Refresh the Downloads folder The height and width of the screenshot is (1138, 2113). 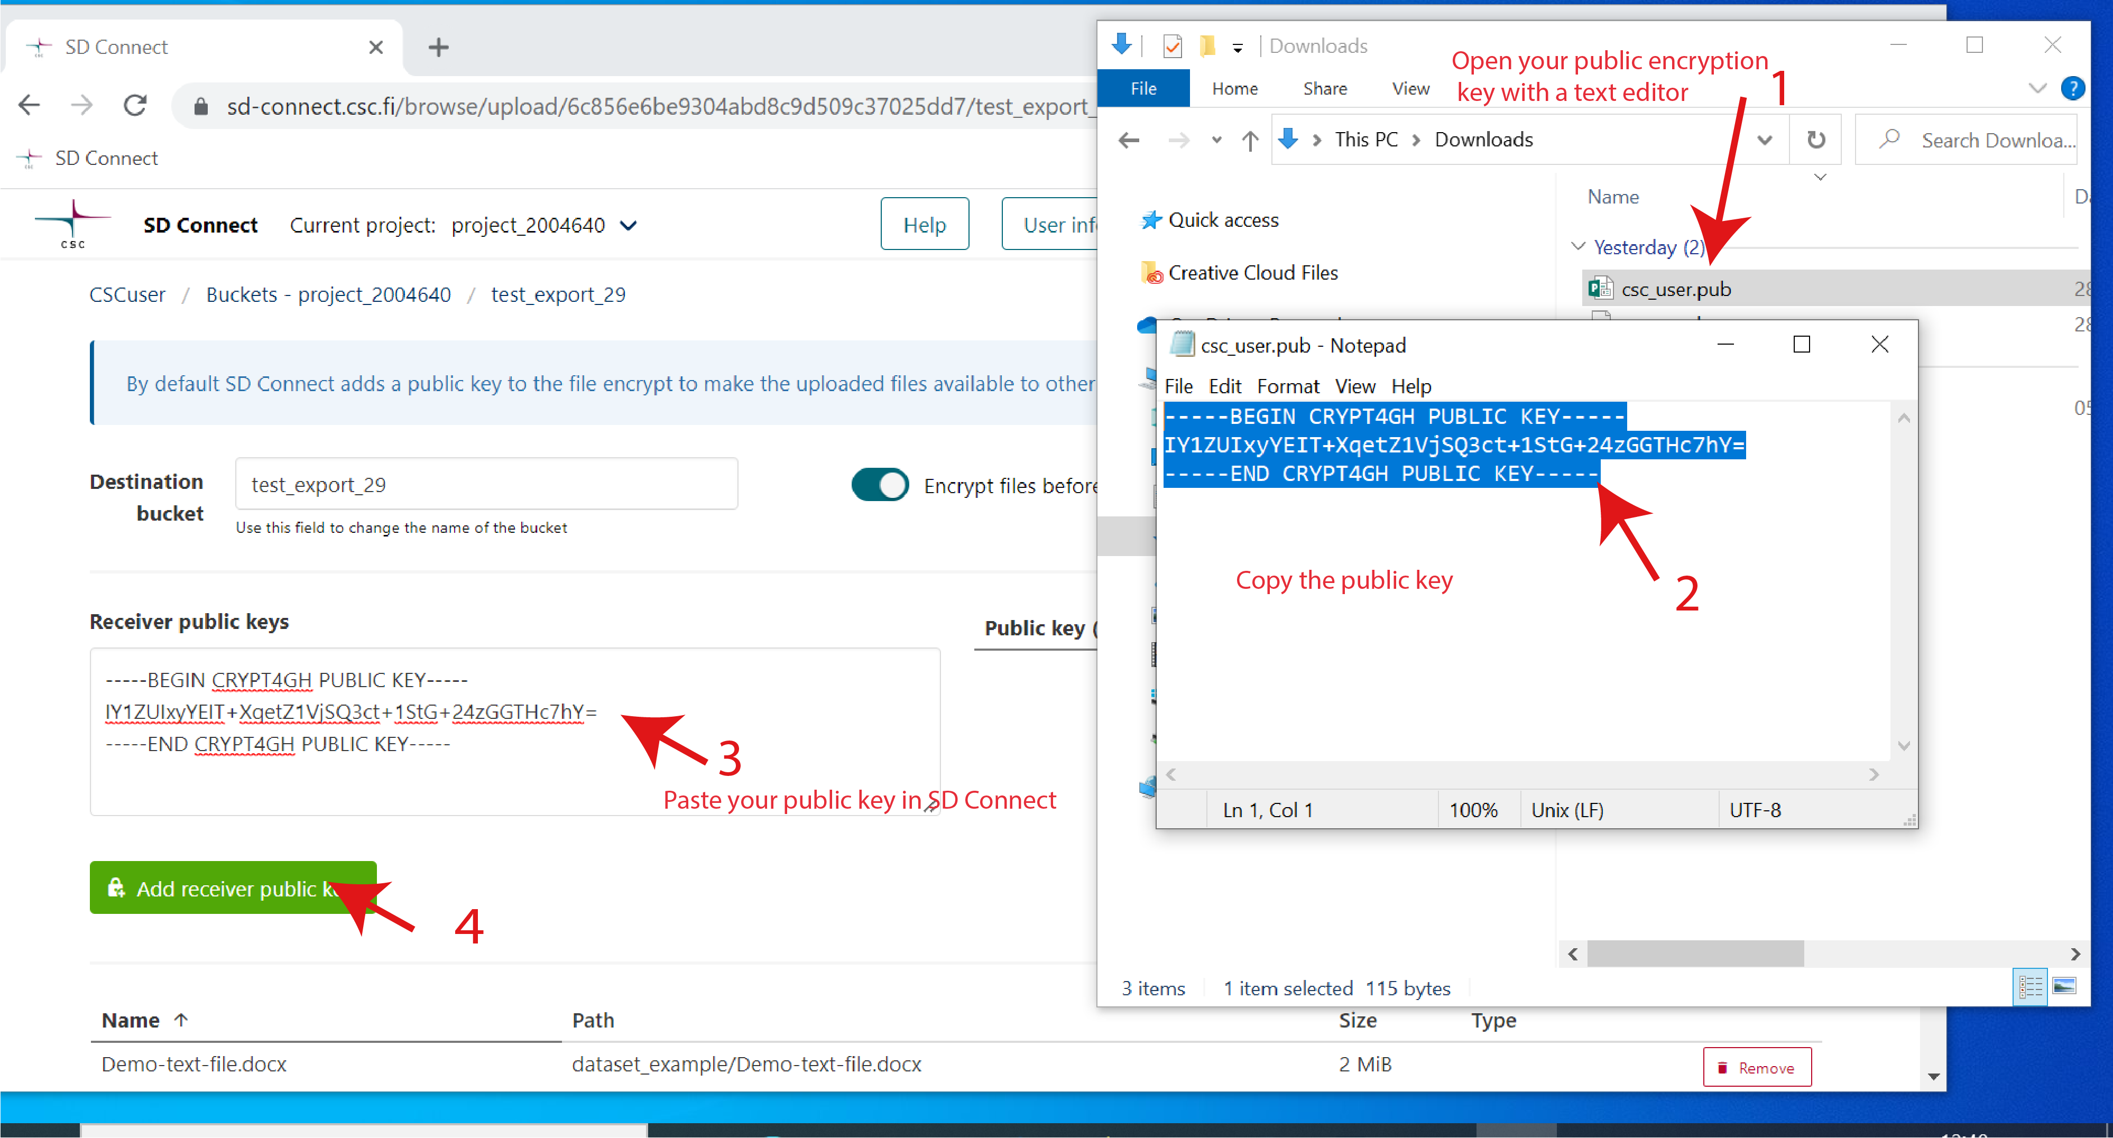click(x=1816, y=140)
